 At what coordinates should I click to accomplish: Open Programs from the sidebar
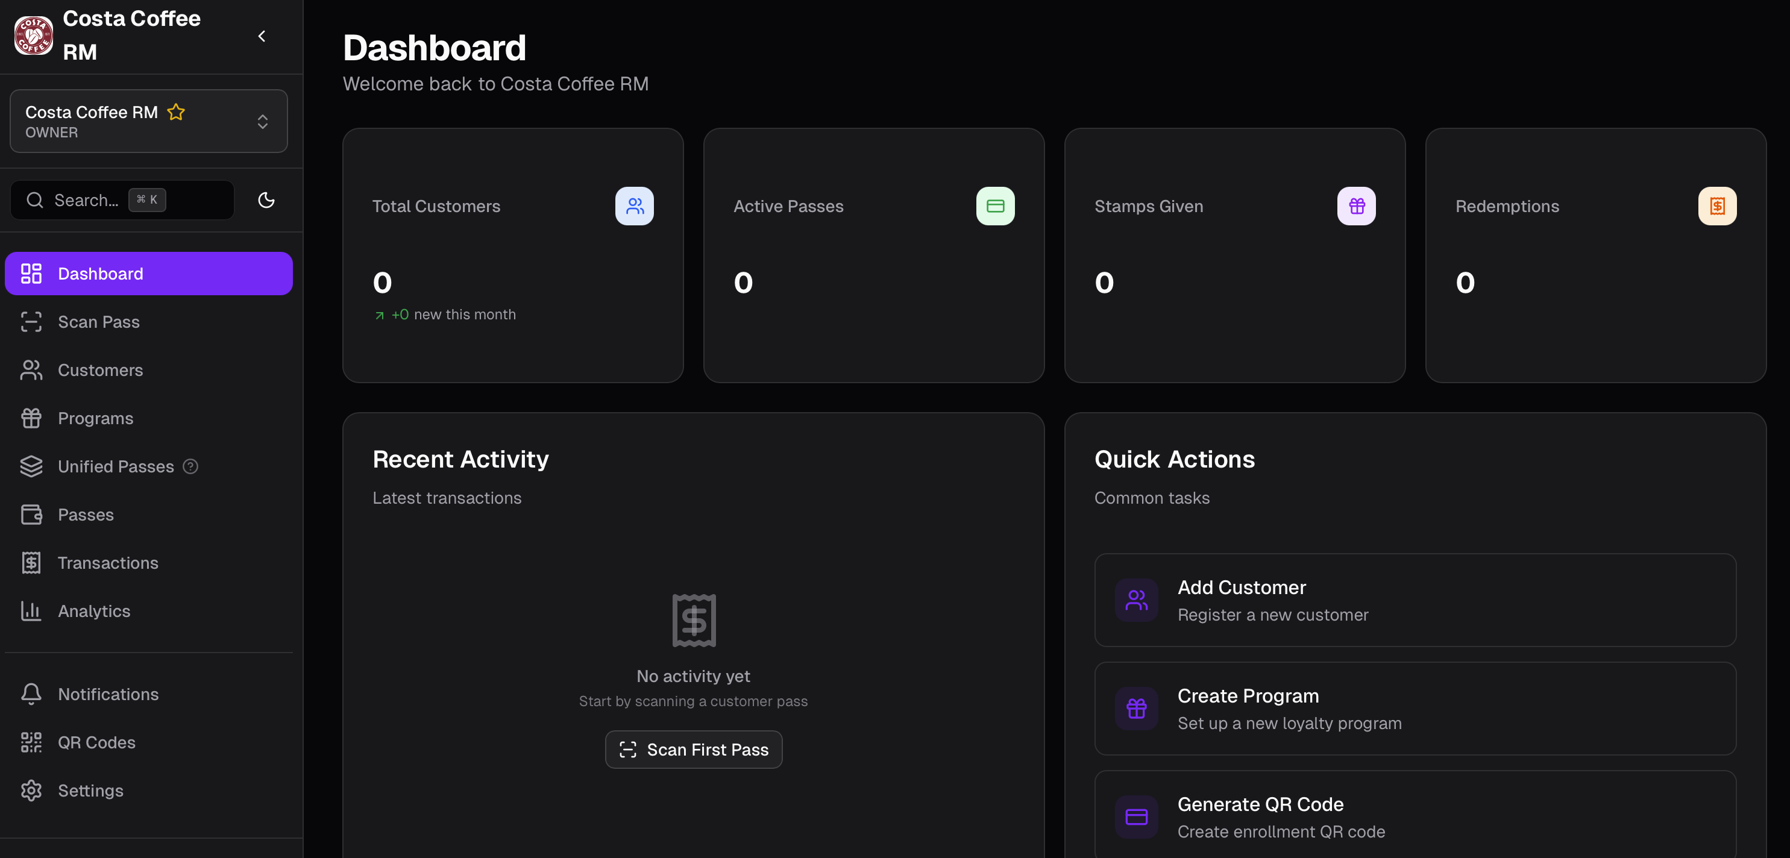tap(95, 418)
